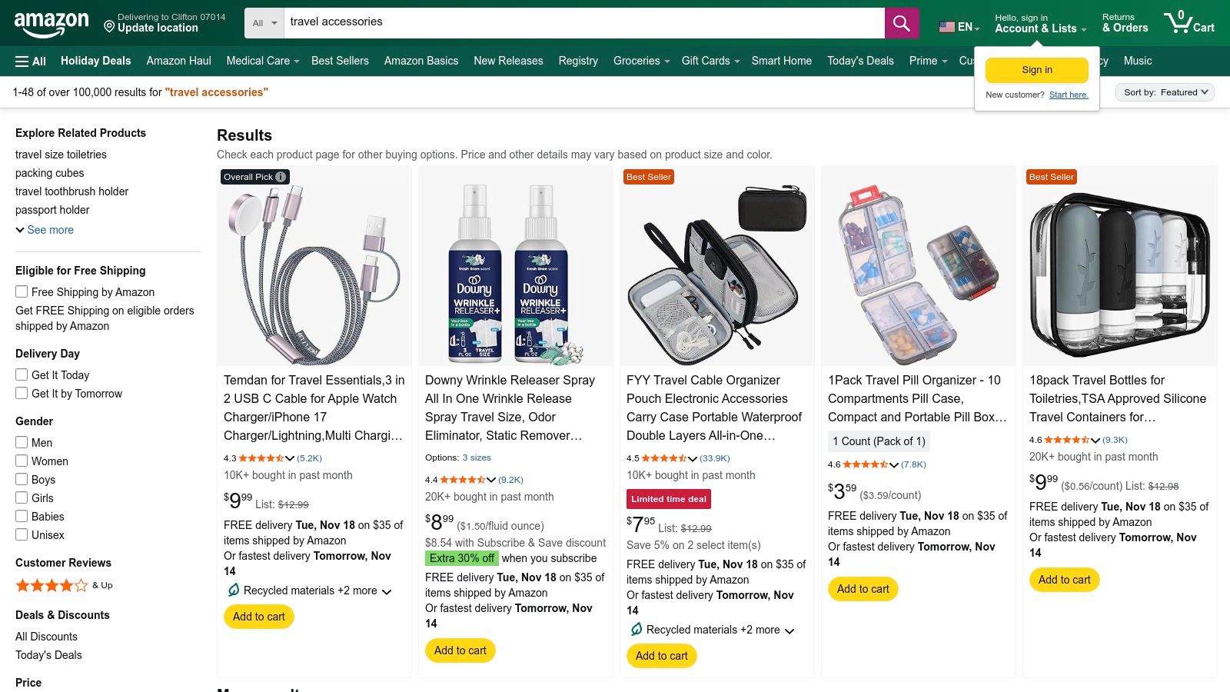The image size is (1230, 692).
Task: Click inside the travel accessories search field
Action: pyautogui.click(x=538, y=22)
